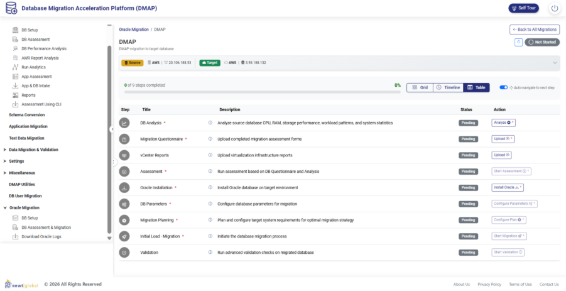Switch to Timeline view
This screenshot has height=291, width=566.
pos(448,87)
